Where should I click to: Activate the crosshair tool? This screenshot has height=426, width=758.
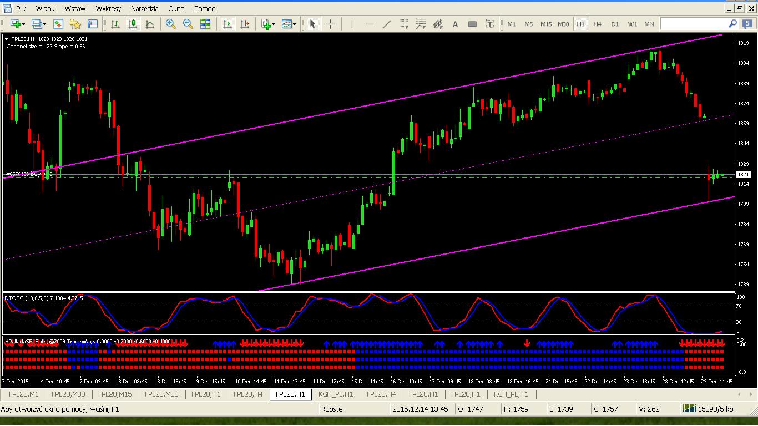pos(330,24)
